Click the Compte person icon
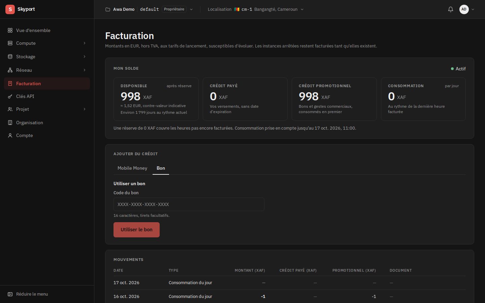The image size is (485, 303). pyautogui.click(x=10, y=135)
